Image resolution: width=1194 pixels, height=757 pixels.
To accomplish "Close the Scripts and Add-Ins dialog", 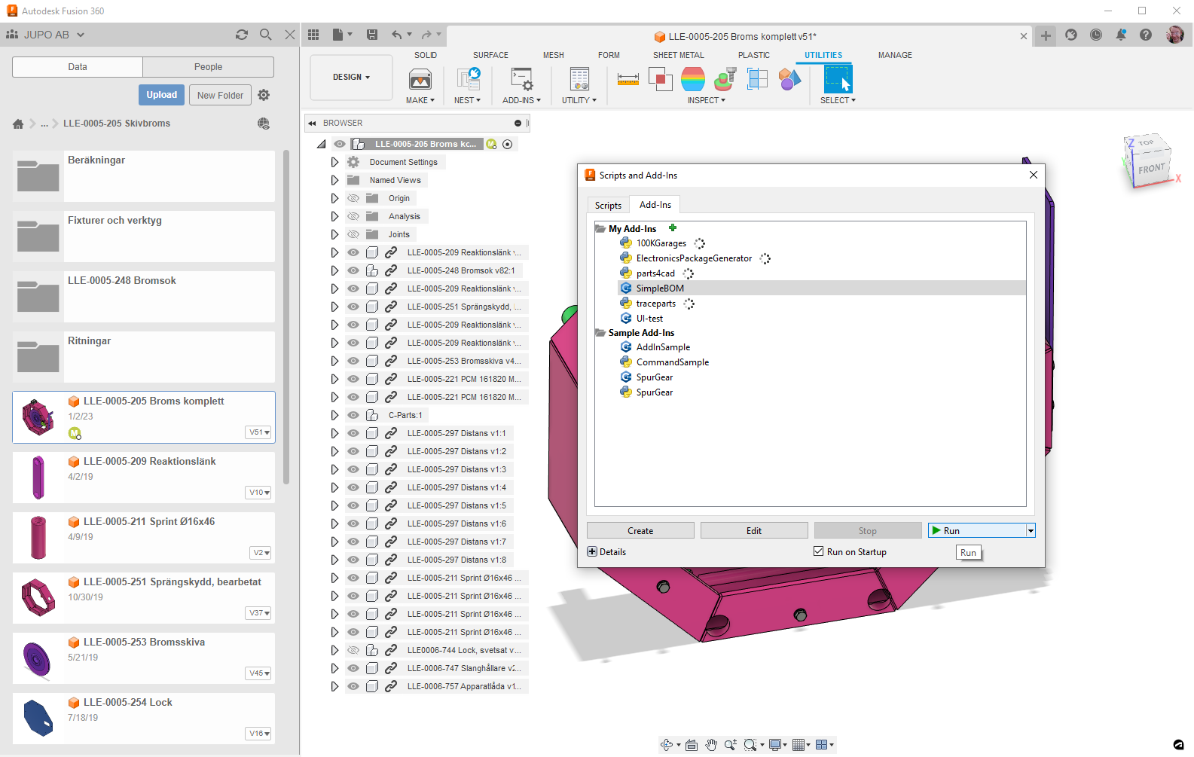I will 1034,175.
